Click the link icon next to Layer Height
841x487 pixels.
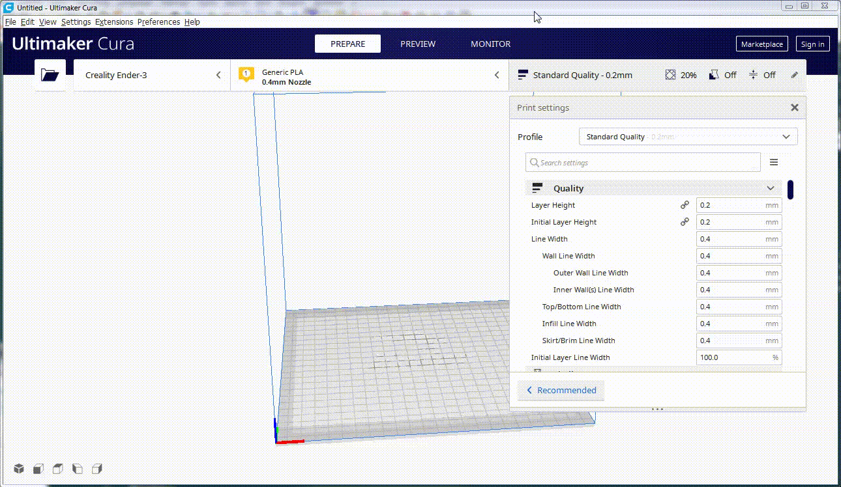coord(685,205)
